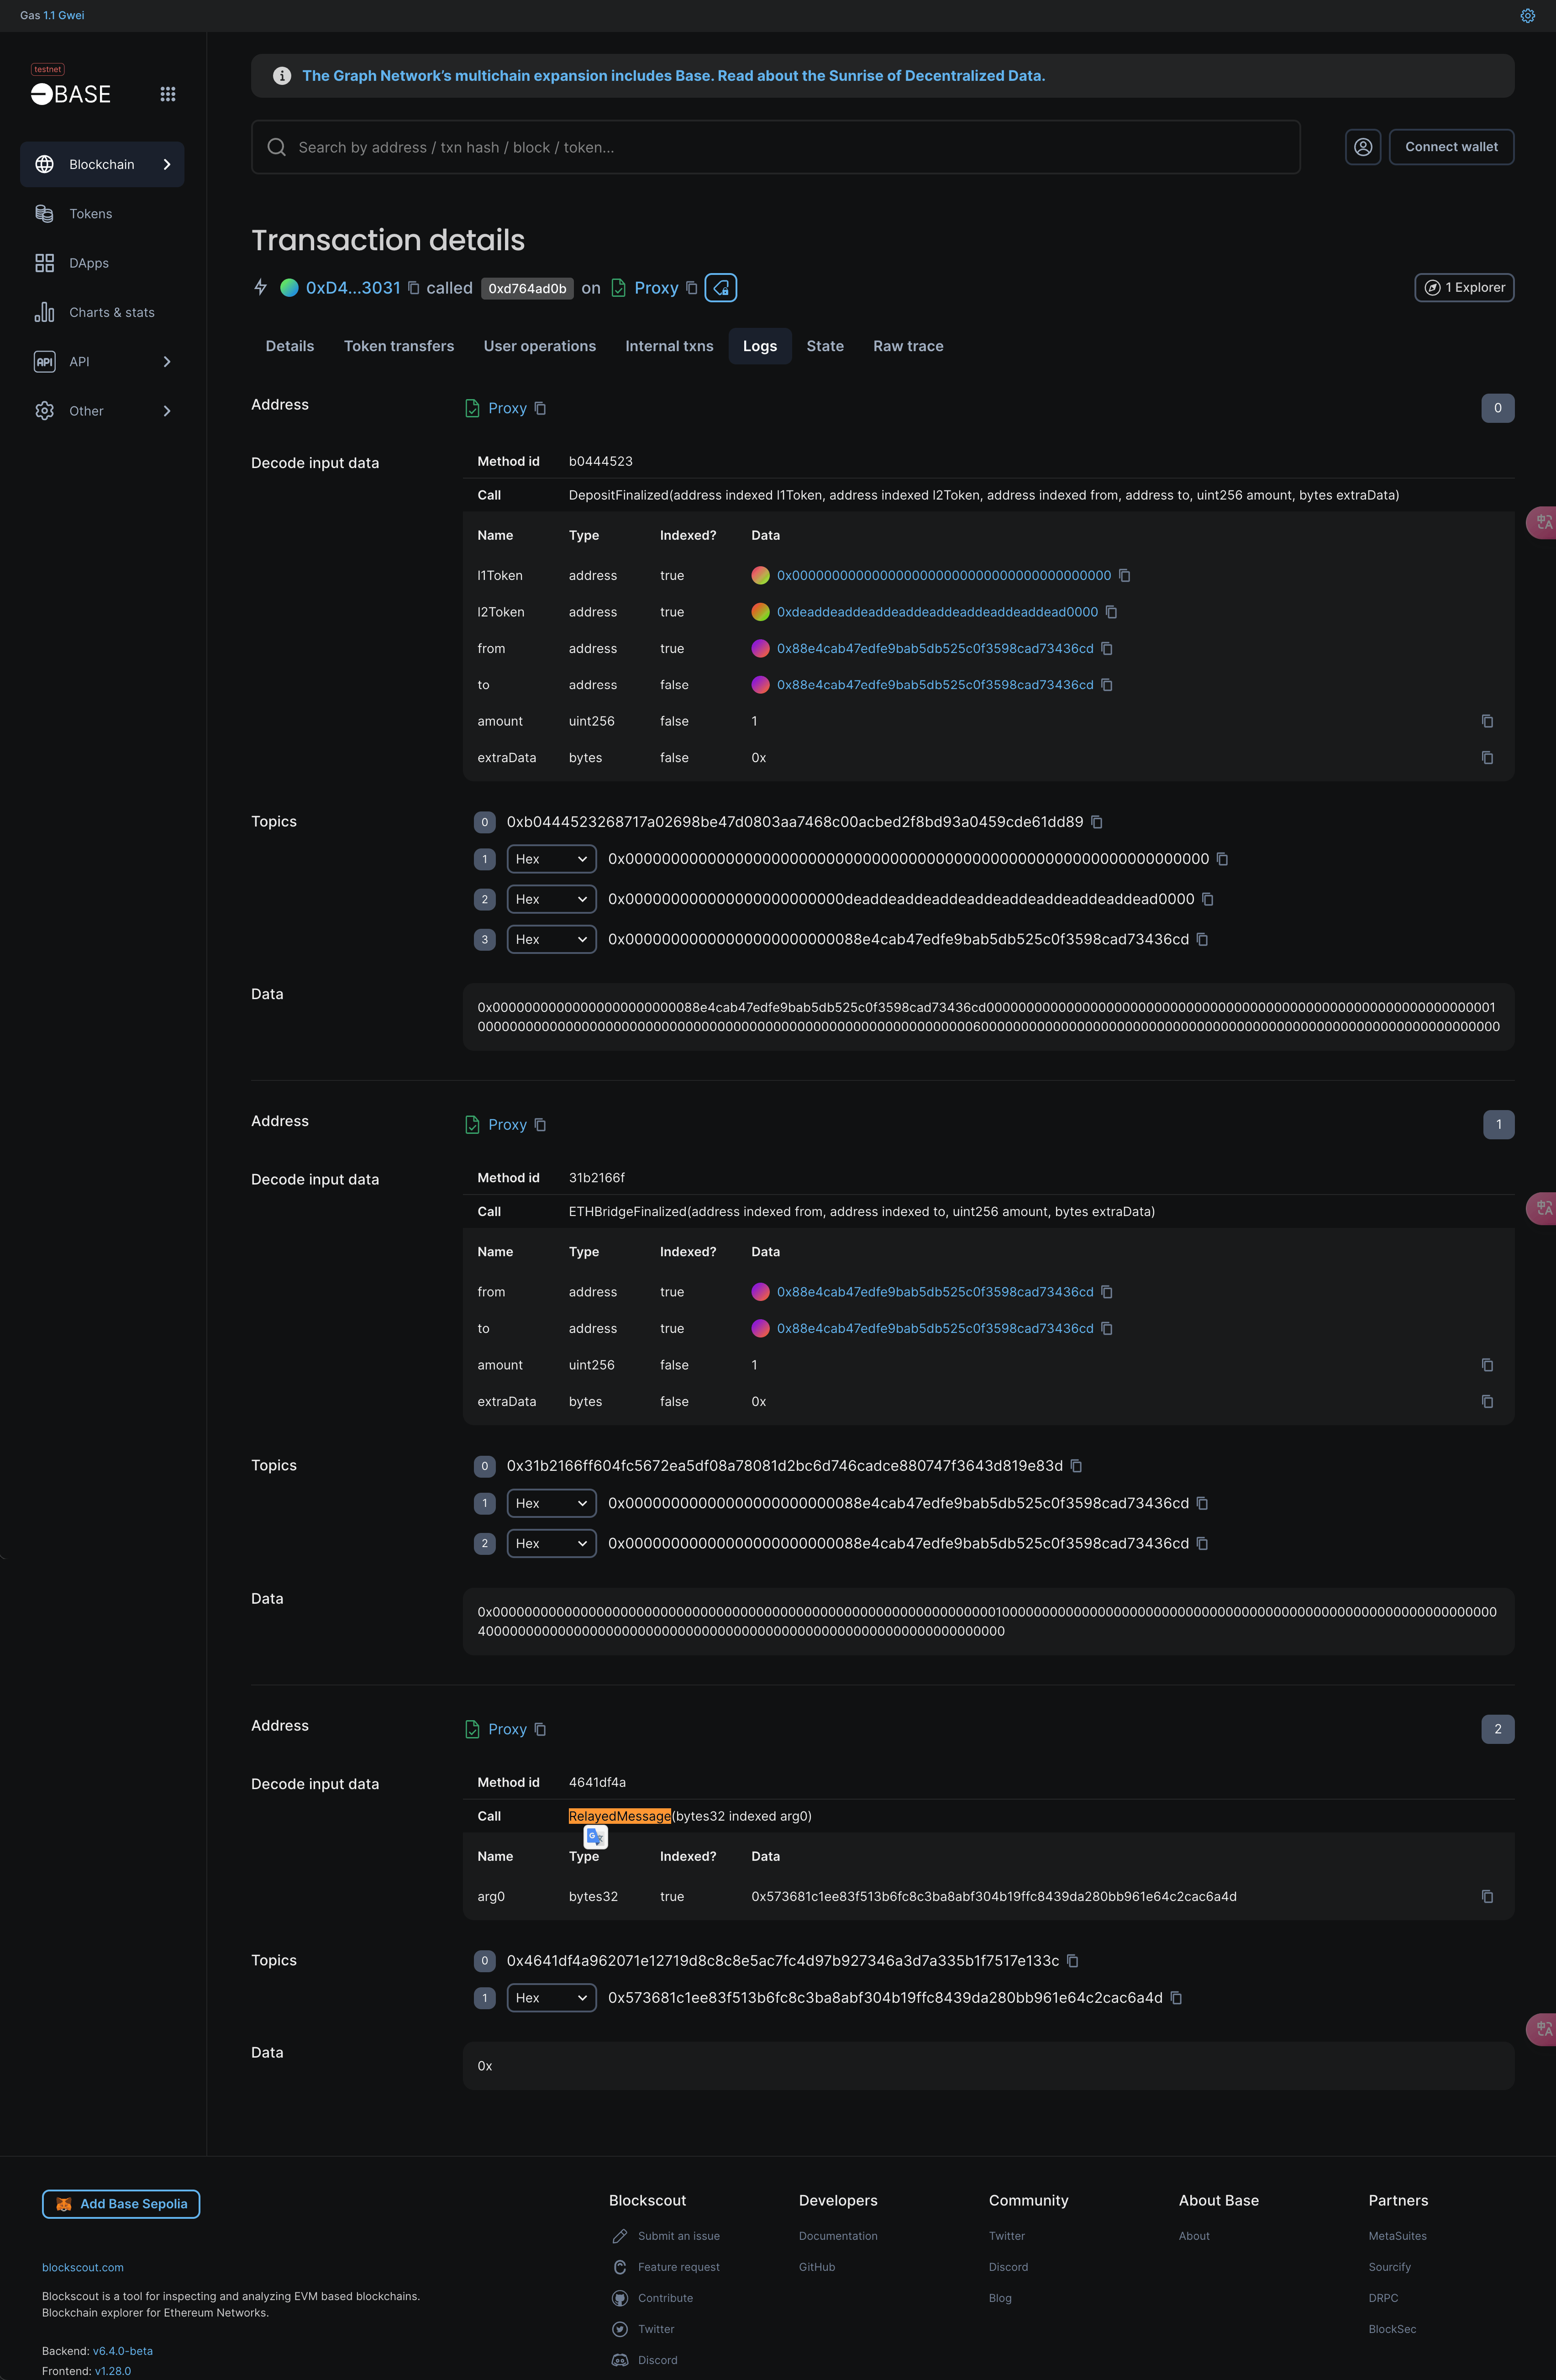Image resolution: width=1556 pixels, height=2380 pixels.
Task: Open The Graph Network banner link
Action: 673,76
